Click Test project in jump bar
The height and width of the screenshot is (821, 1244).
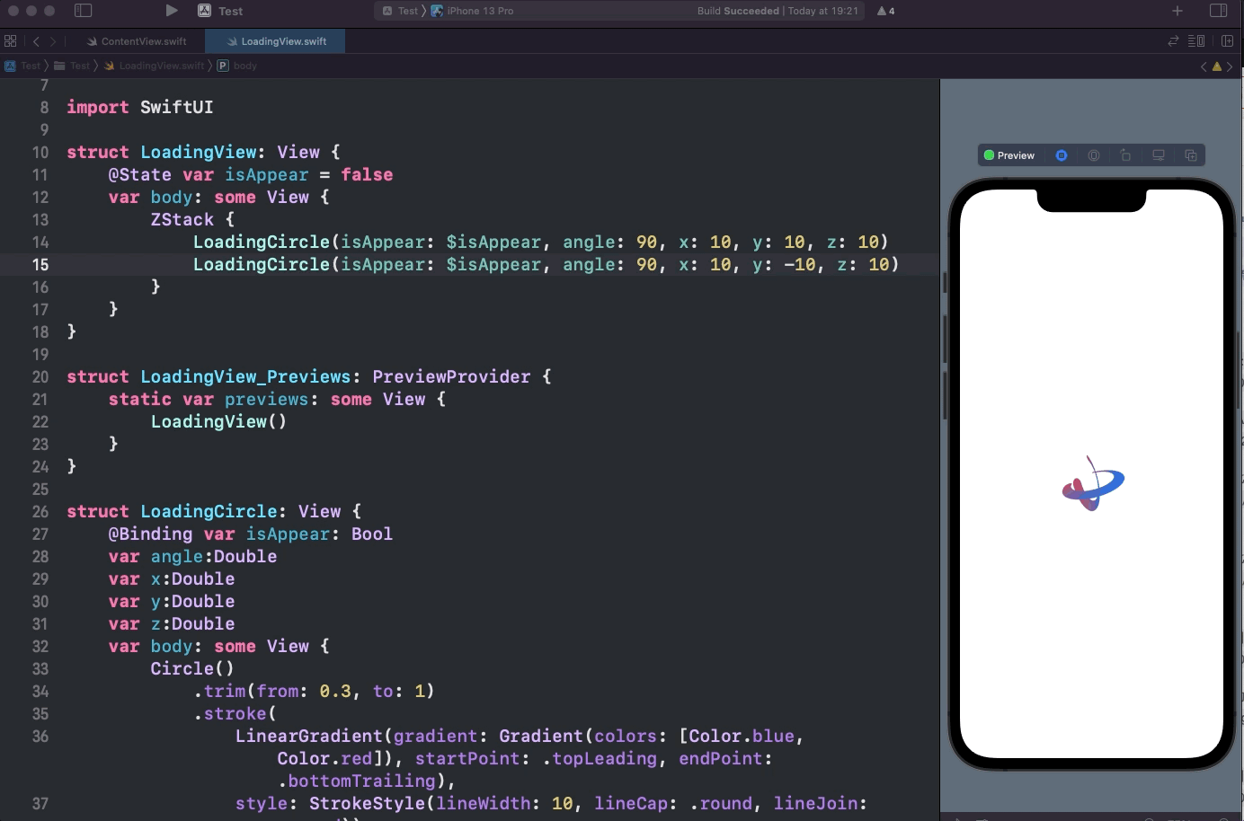coord(22,66)
